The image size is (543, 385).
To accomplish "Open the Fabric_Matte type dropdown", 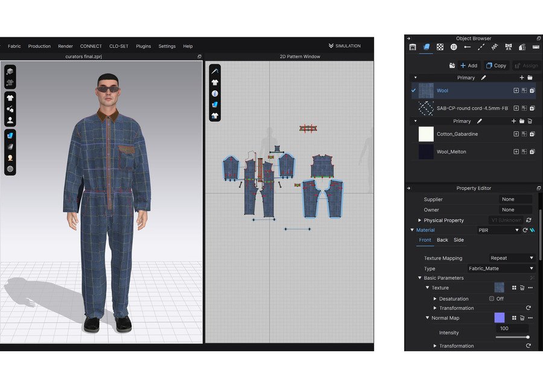I will click(501, 269).
